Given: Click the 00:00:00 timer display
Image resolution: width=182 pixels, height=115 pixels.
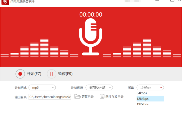Looking at the screenshot, I should point(91,14).
